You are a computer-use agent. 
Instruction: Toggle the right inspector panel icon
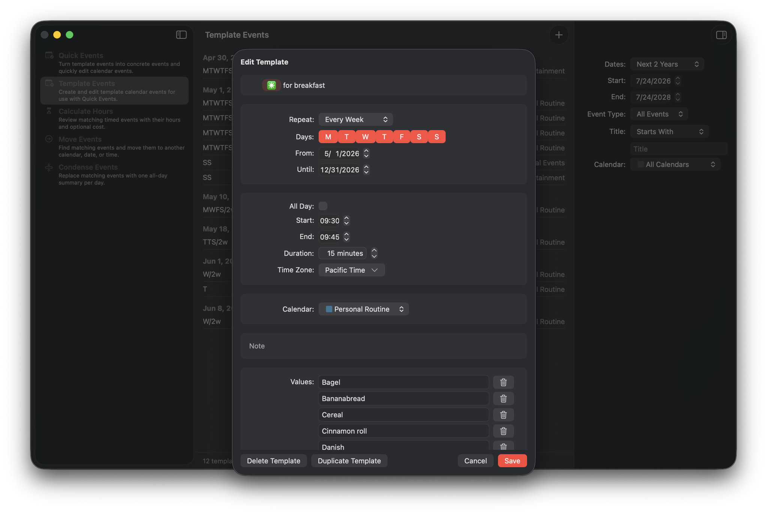(721, 35)
